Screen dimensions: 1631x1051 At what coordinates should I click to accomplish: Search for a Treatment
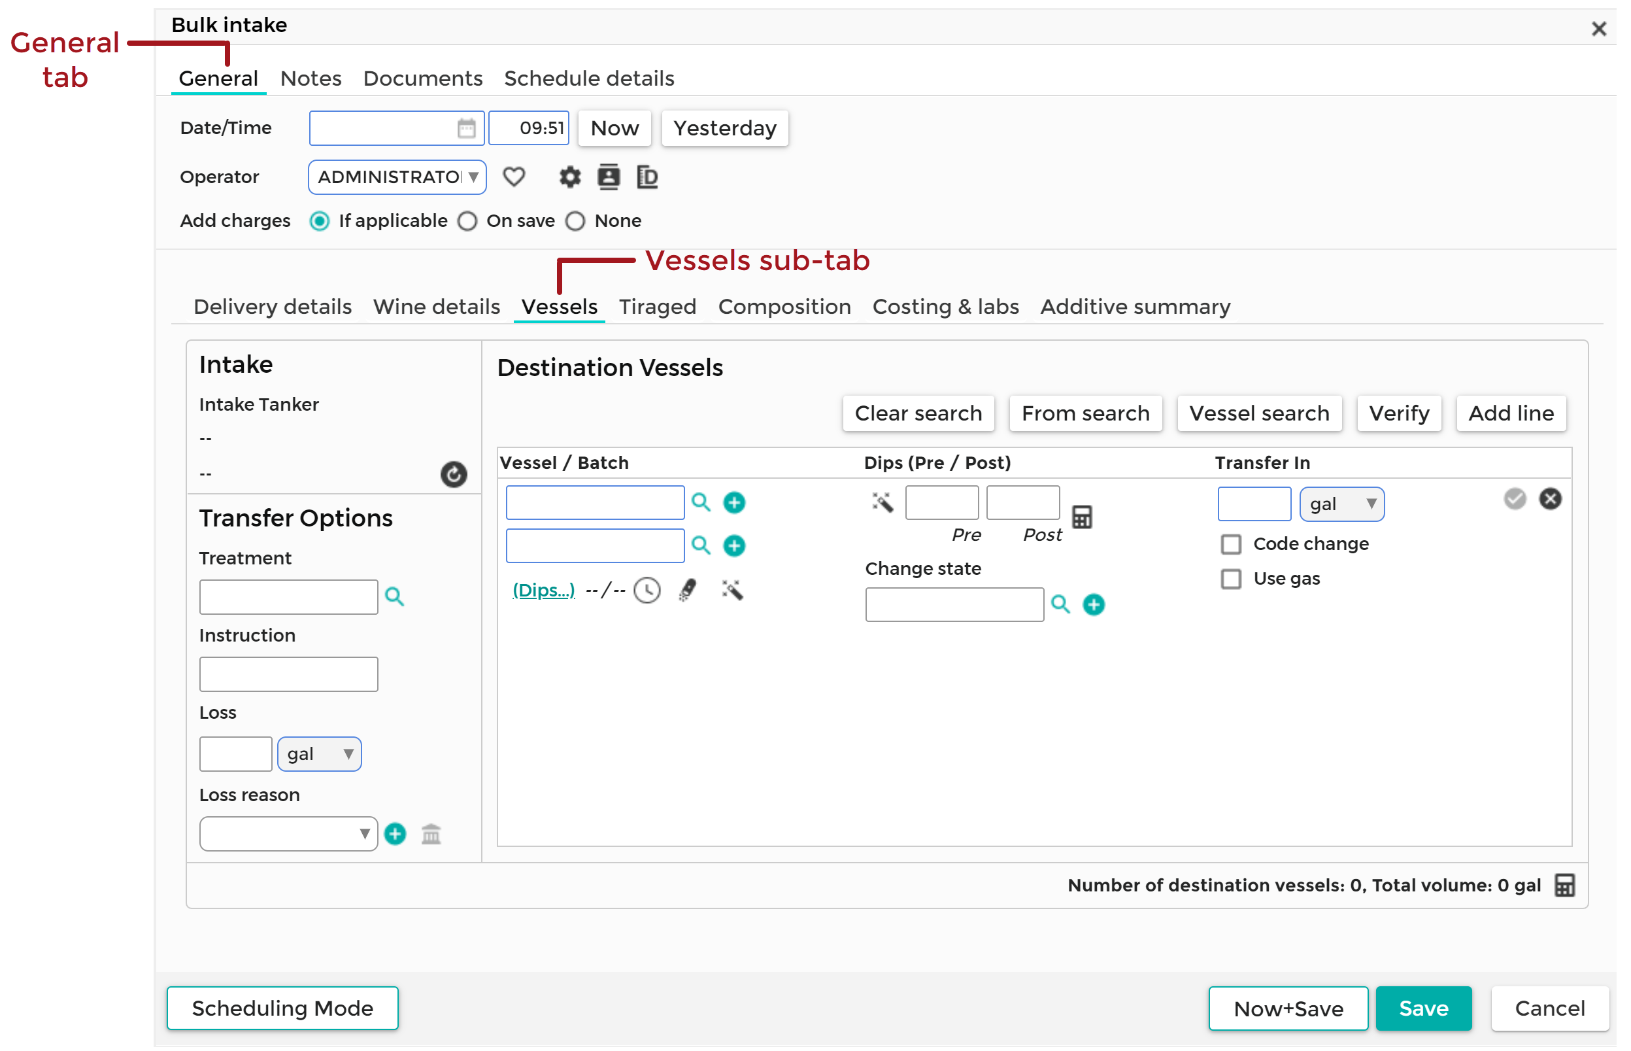[x=394, y=596]
